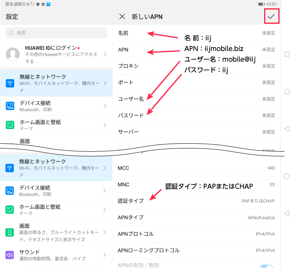This screenshot has width=293, height=268.
Task: Tap the upper circle home nav button
Action: [287, 91]
